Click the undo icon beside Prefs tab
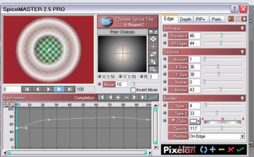Viewport: 254px width, 157px height. [x=231, y=19]
